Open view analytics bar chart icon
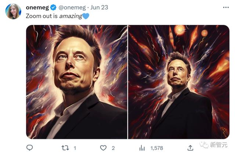 pyautogui.click(x=142, y=148)
